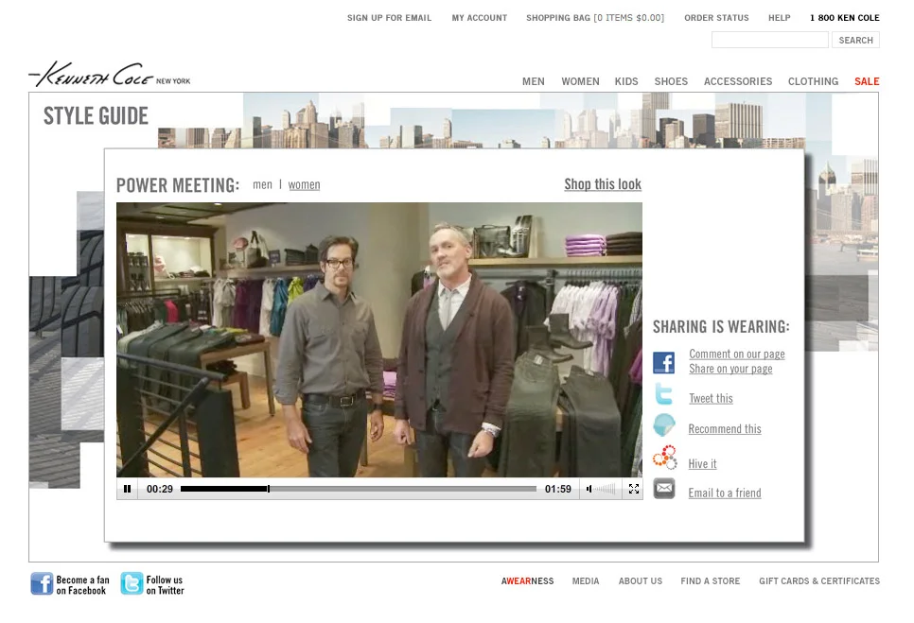Open GIFT CARDS & CERTIFICATES link
This screenshot has height=623, width=914.
pos(819,581)
